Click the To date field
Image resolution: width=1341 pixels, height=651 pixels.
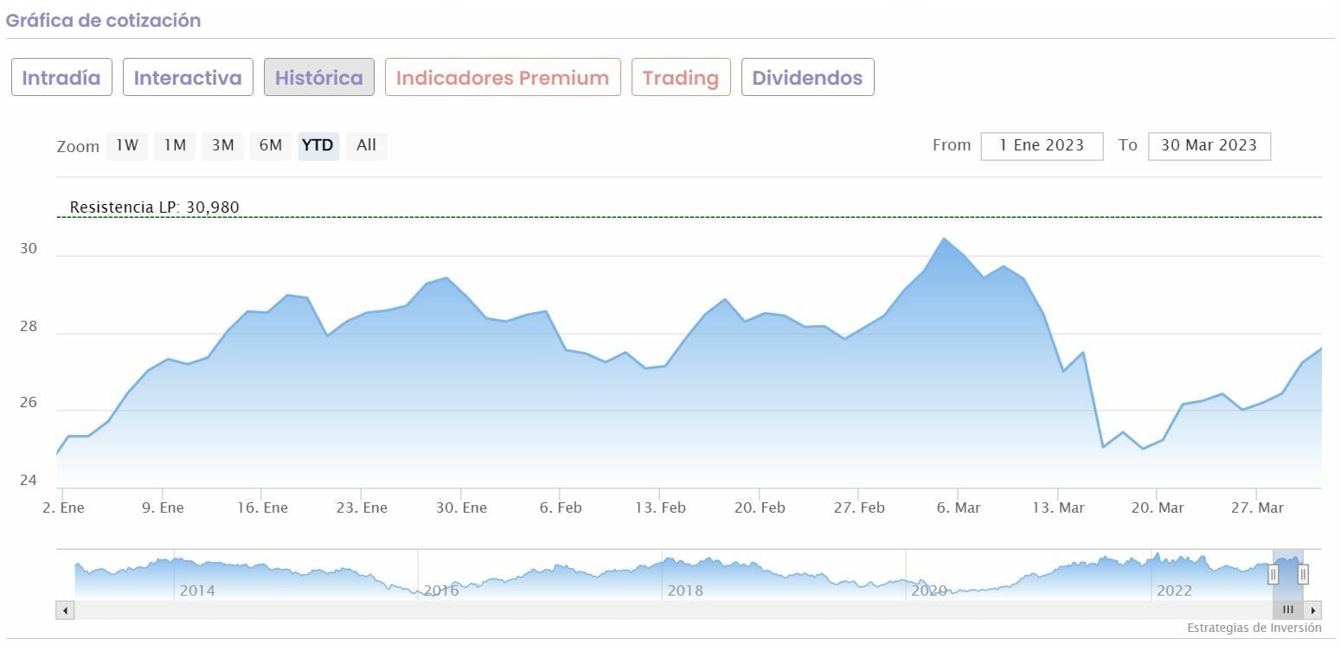point(1209,146)
